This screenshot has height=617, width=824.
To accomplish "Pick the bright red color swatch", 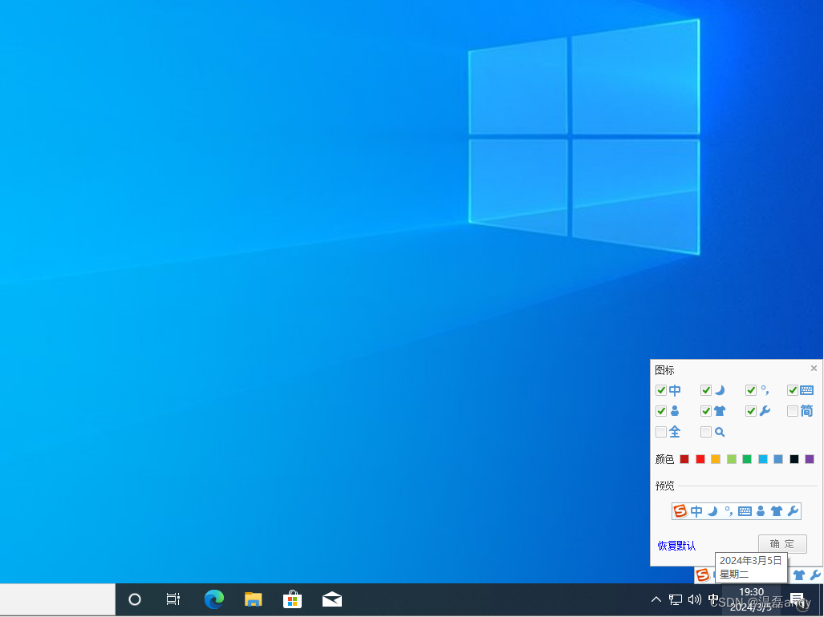I will [x=700, y=459].
